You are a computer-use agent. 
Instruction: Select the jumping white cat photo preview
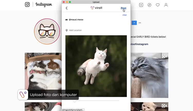point(96,66)
